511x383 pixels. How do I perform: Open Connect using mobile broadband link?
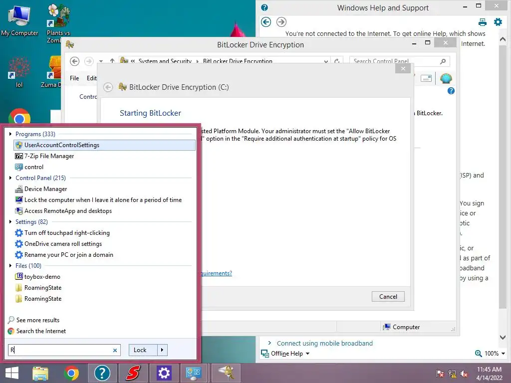click(324, 343)
